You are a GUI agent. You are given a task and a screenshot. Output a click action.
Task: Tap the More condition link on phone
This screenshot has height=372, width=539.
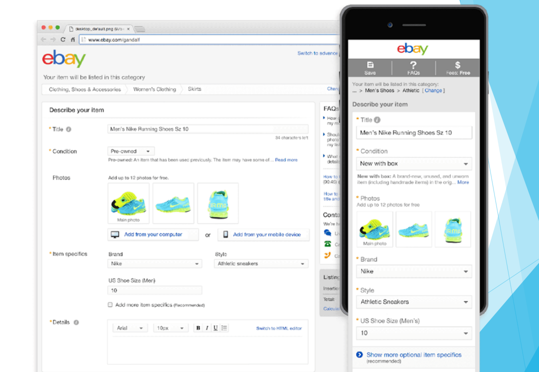click(463, 182)
